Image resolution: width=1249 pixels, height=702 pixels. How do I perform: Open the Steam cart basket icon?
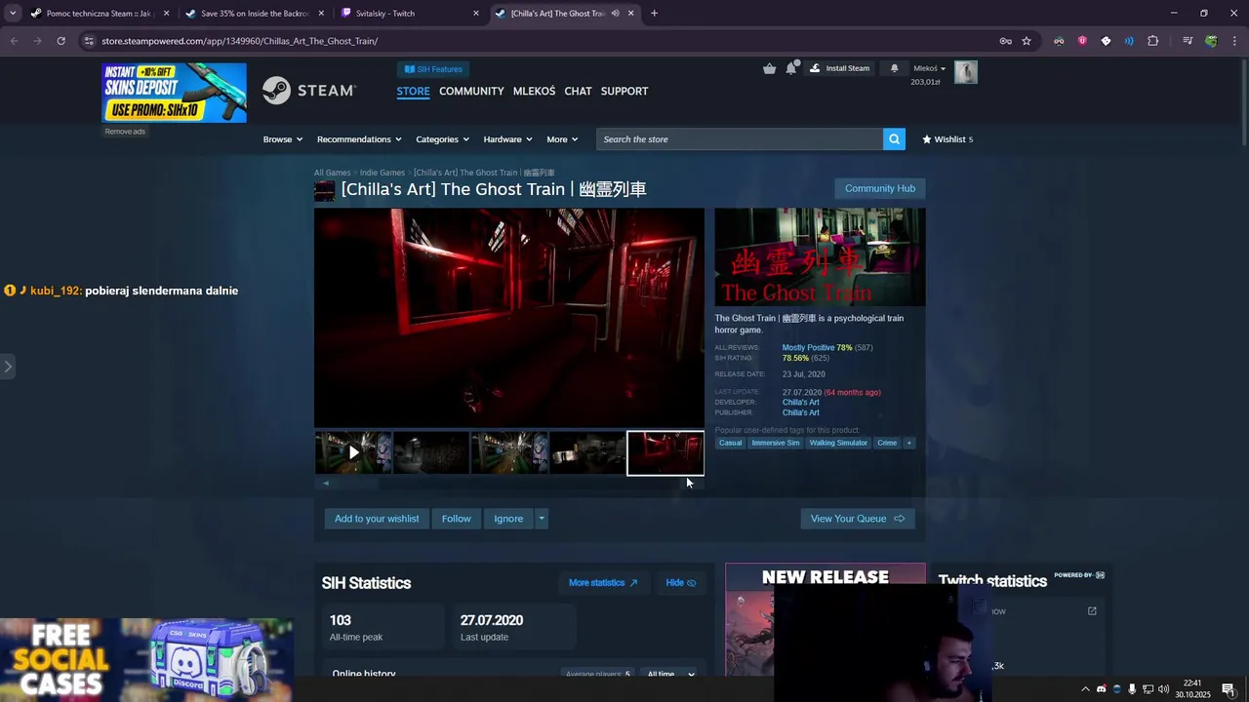click(770, 68)
